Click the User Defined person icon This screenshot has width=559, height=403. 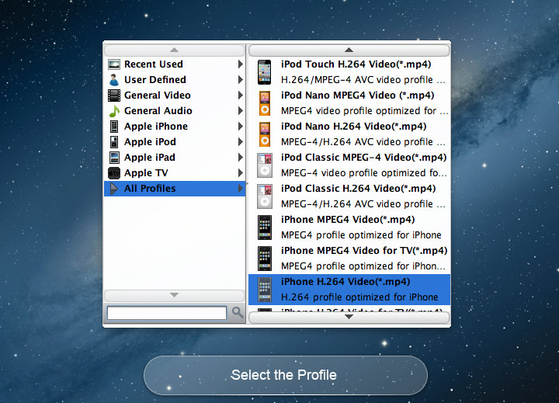114,80
